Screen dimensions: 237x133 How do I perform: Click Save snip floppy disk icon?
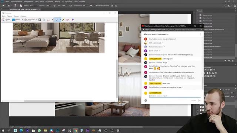coord(40,20)
